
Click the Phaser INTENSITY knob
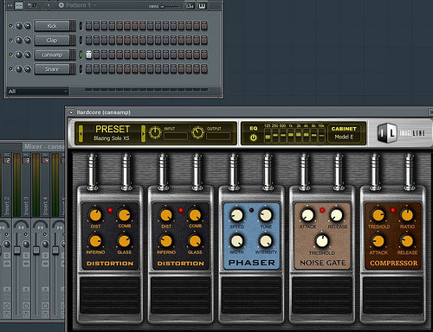266,241
